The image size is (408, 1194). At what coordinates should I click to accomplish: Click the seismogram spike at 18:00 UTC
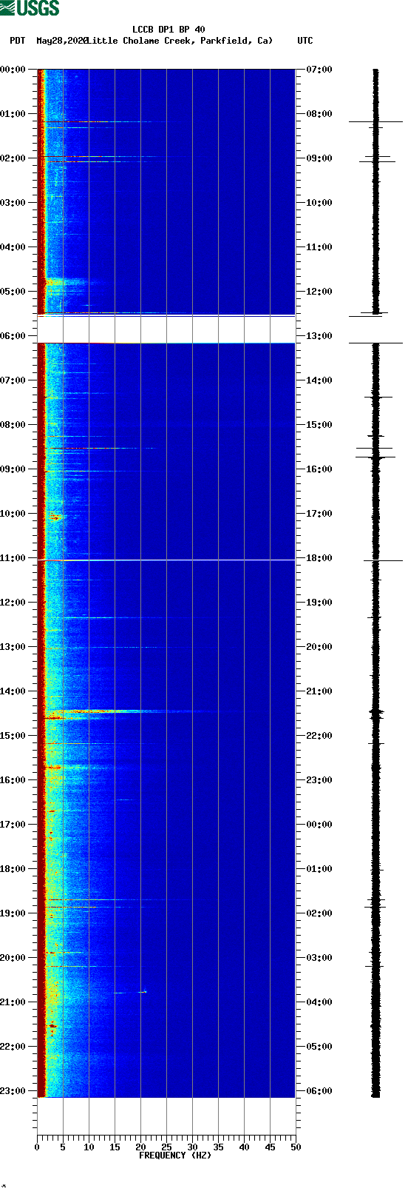coord(382,561)
